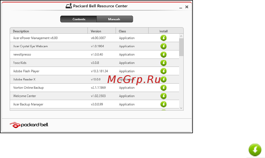Install Acer Crystal Eye Webcam

(163, 46)
